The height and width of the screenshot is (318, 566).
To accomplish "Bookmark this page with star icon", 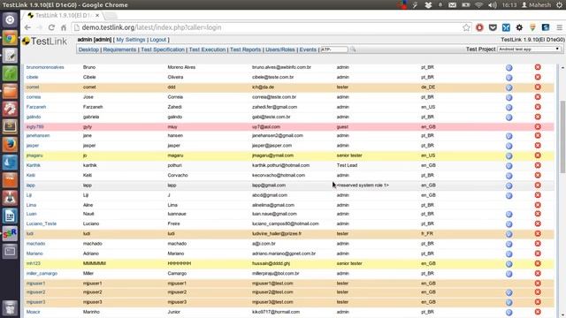I will coord(466,27).
